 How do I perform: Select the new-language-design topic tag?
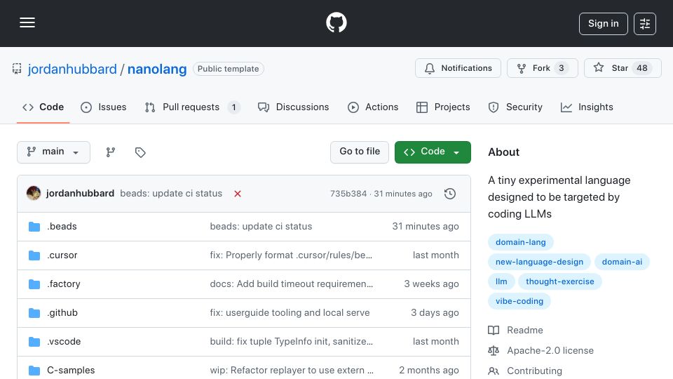point(540,262)
